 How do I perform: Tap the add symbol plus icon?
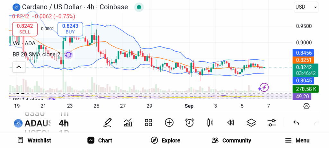tap(169, 122)
